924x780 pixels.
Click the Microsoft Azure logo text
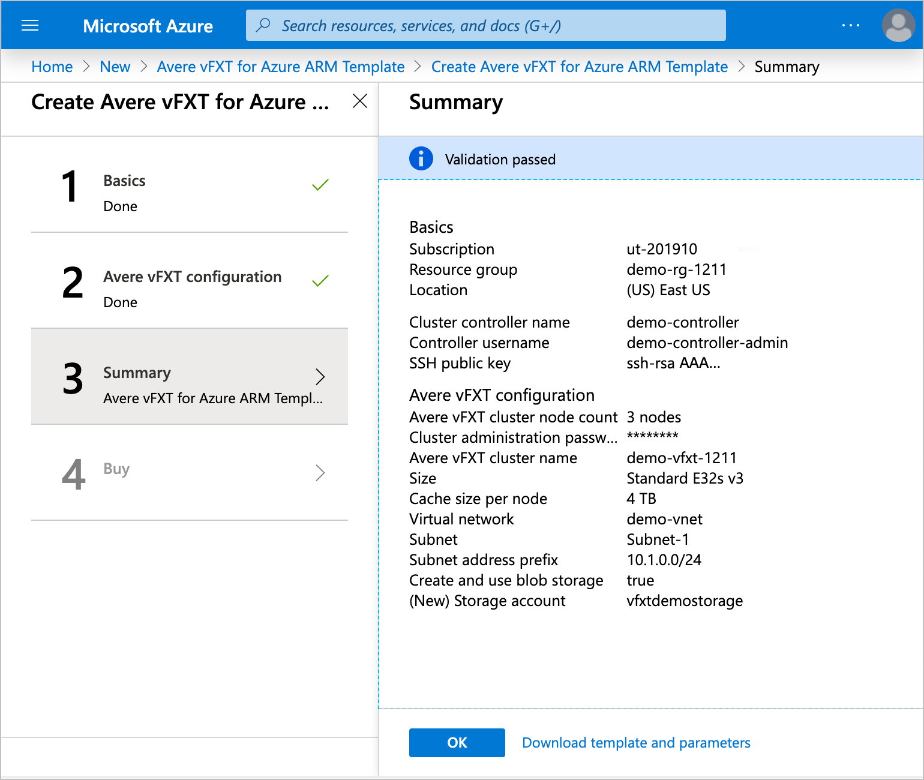[148, 25]
